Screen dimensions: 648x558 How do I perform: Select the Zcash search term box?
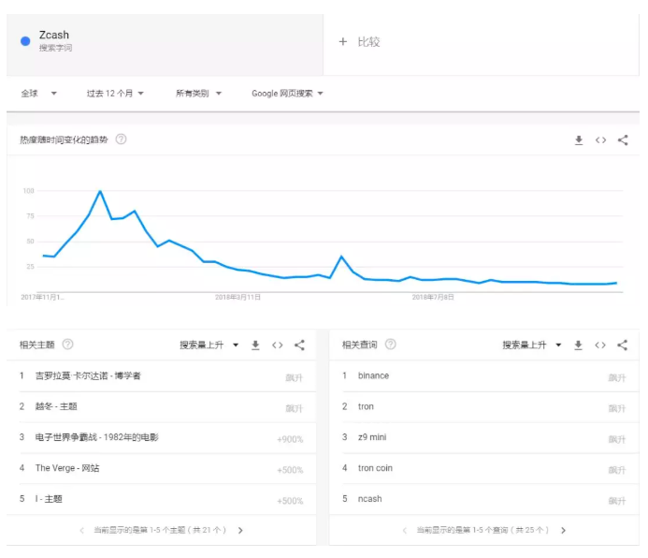(x=165, y=45)
